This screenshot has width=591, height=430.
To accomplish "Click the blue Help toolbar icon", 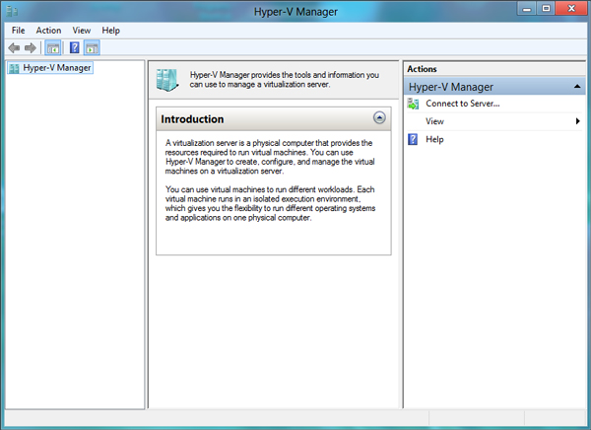I will coord(75,47).
